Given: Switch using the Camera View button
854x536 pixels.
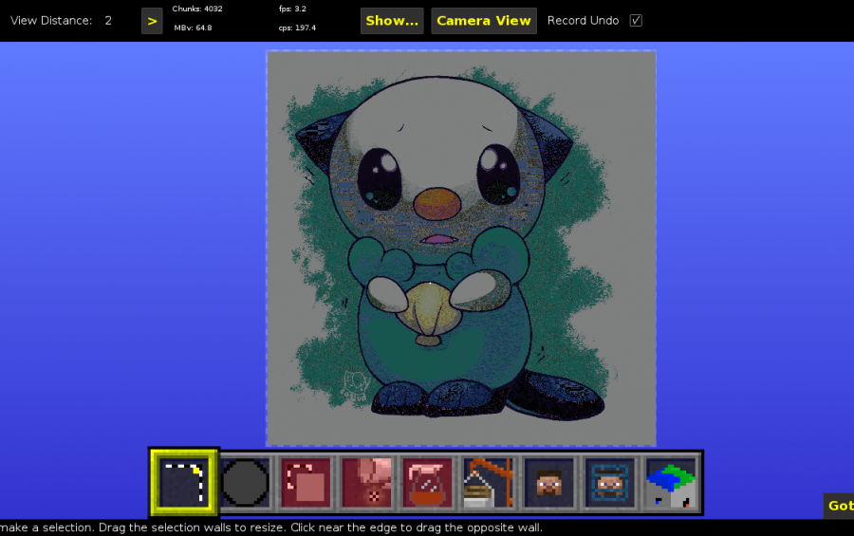Looking at the screenshot, I should point(484,21).
